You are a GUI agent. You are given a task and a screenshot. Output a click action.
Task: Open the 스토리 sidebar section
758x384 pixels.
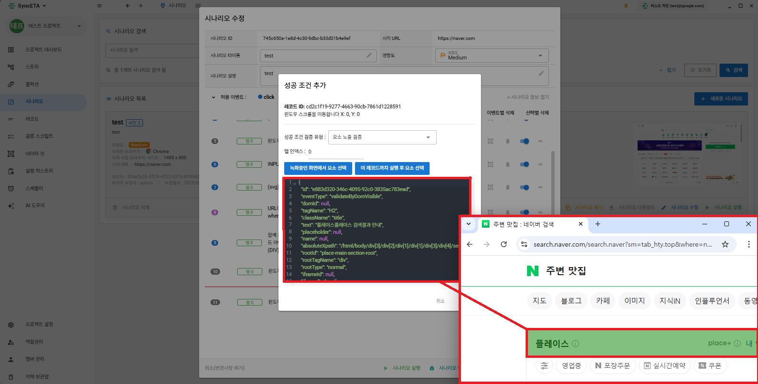point(32,67)
